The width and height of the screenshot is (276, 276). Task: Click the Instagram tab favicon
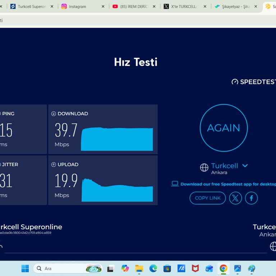[x=64, y=6]
